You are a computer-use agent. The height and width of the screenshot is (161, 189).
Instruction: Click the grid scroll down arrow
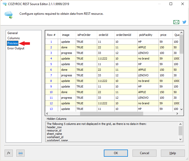point(181,109)
